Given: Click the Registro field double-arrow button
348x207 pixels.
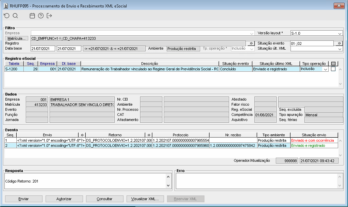Looking at the screenshot, I should tap(251, 43).
